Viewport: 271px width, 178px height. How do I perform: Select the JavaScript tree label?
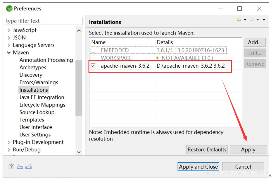tap(25, 30)
